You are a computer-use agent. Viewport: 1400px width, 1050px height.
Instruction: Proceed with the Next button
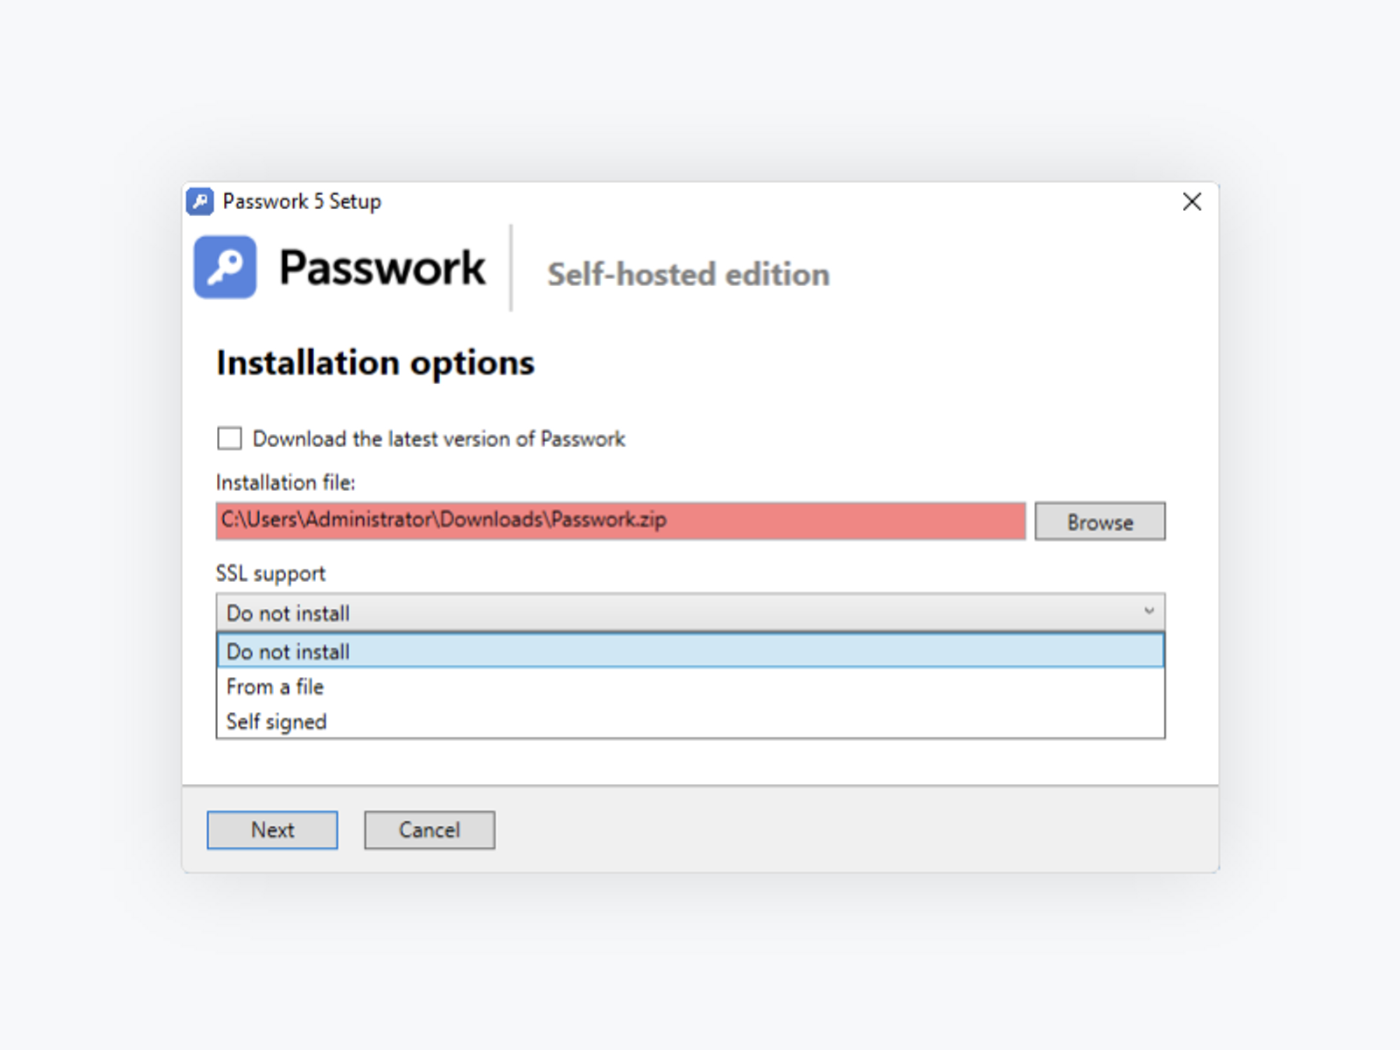[x=272, y=829]
